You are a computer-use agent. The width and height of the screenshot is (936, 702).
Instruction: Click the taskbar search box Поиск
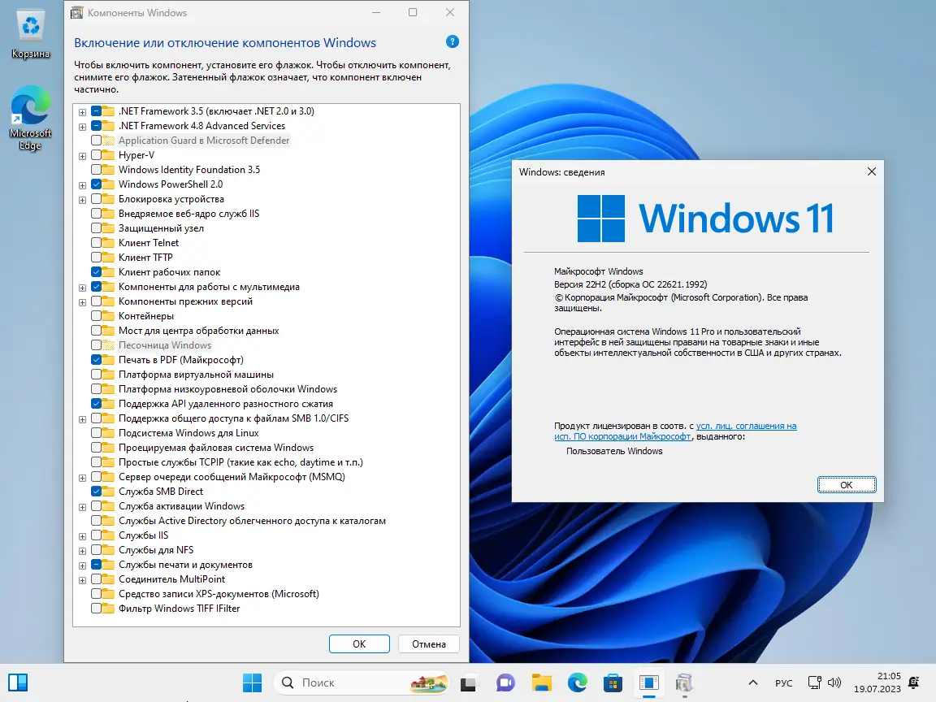[x=362, y=682]
